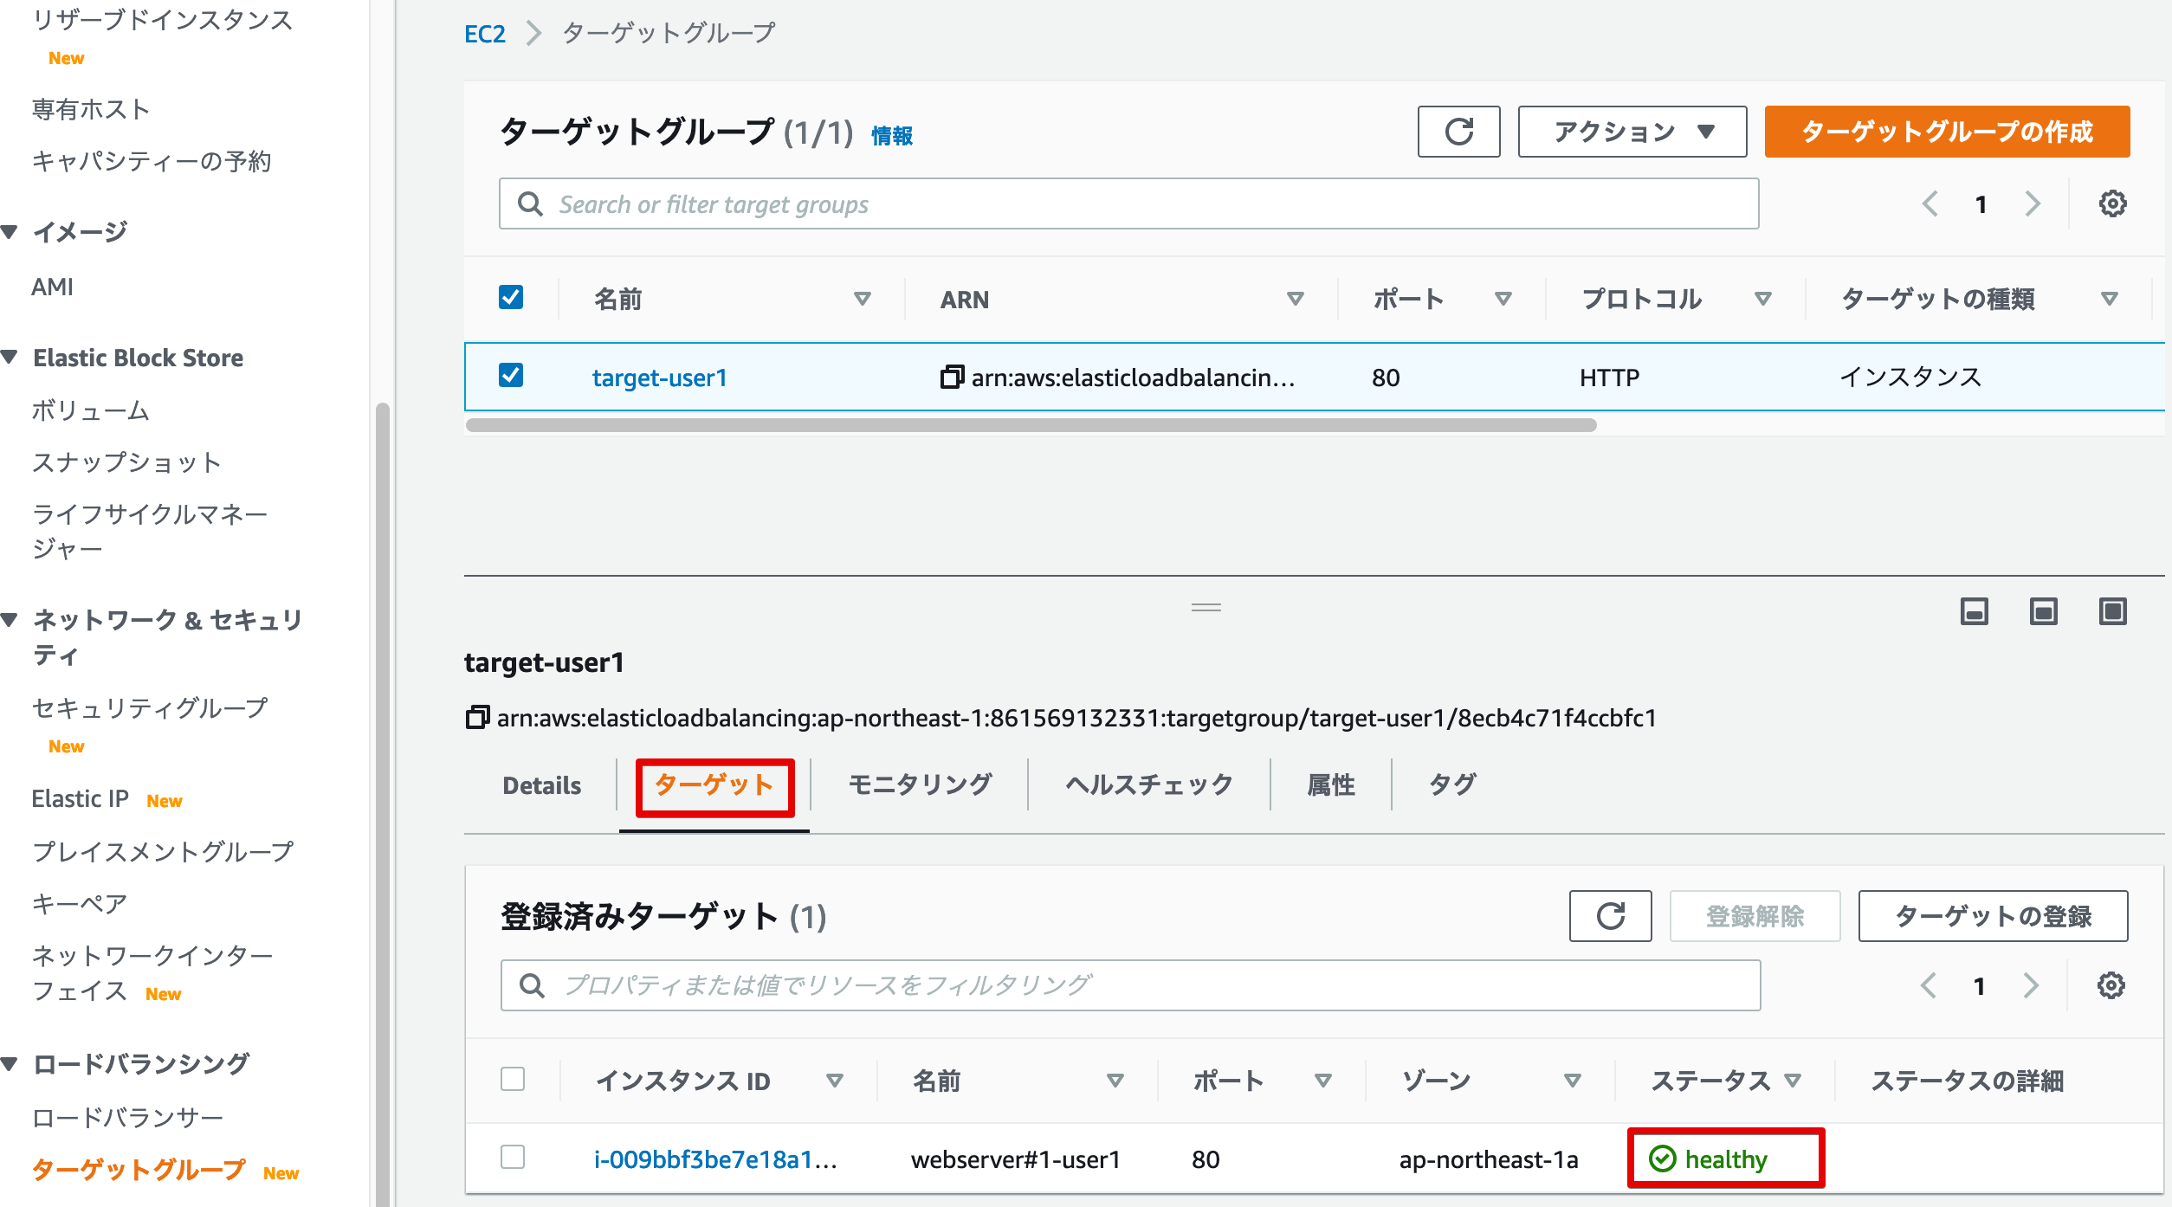This screenshot has width=2172, height=1207.
Task: Open the モニタリング tab
Action: [x=920, y=785]
